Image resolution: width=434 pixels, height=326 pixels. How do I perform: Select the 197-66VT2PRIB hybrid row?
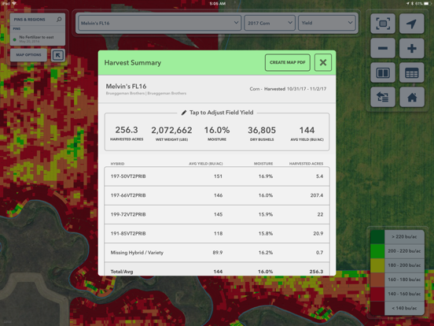pyautogui.click(x=217, y=195)
